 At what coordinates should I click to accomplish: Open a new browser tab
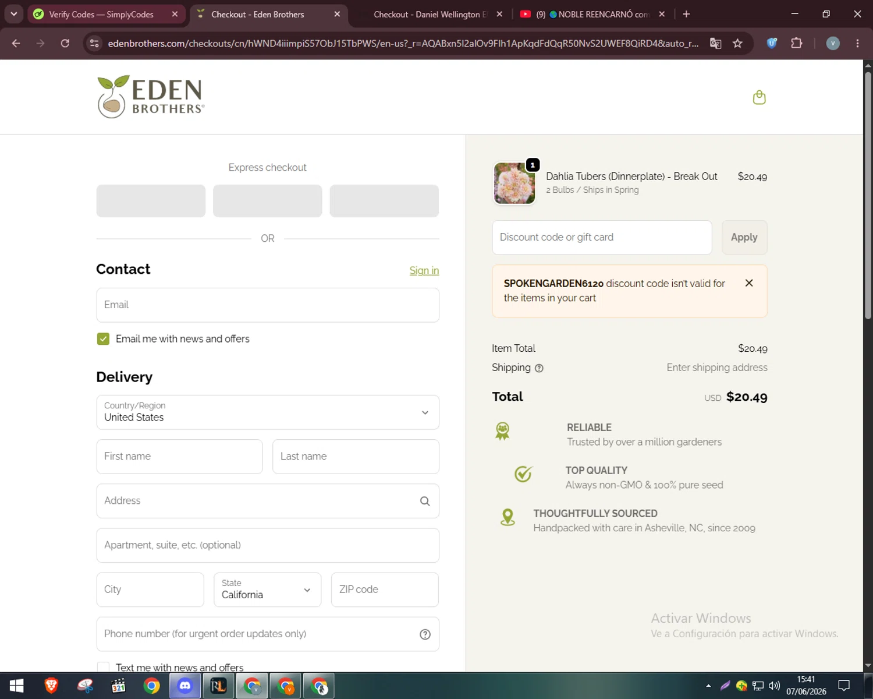686,14
